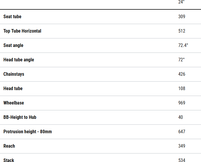Select the Top Tube Horizontal label
The width and height of the screenshot is (201, 162).
22,31
